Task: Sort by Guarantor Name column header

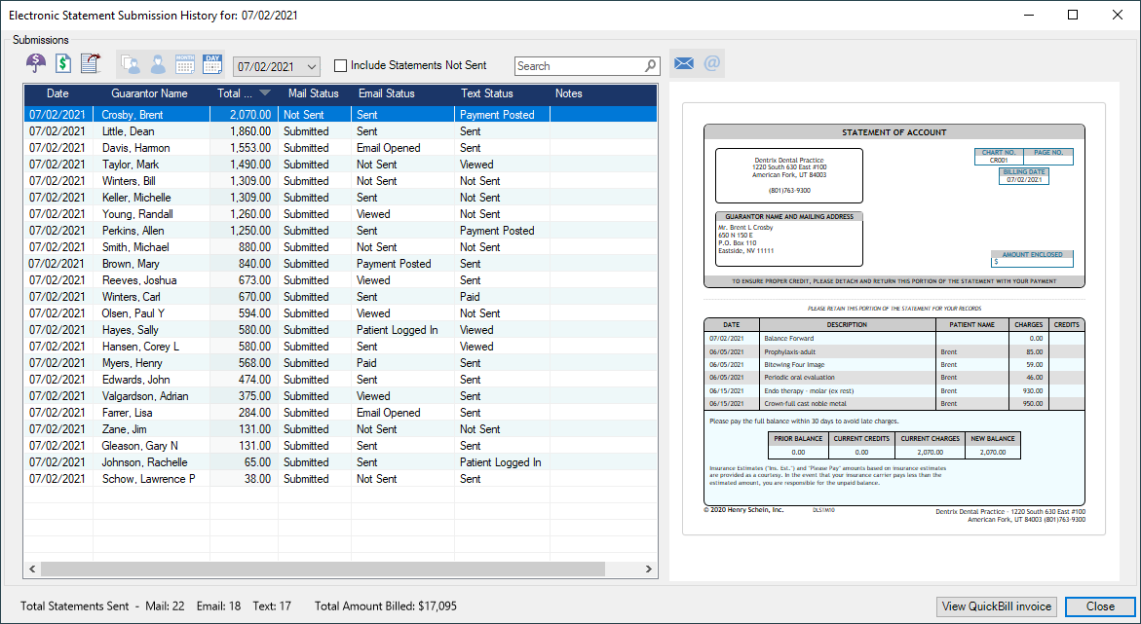Action: [x=149, y=94]
